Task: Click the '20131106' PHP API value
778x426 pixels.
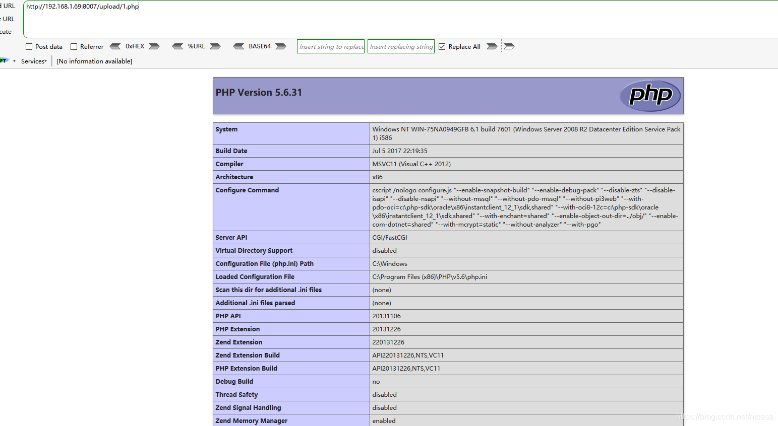Action: (387, 316)
